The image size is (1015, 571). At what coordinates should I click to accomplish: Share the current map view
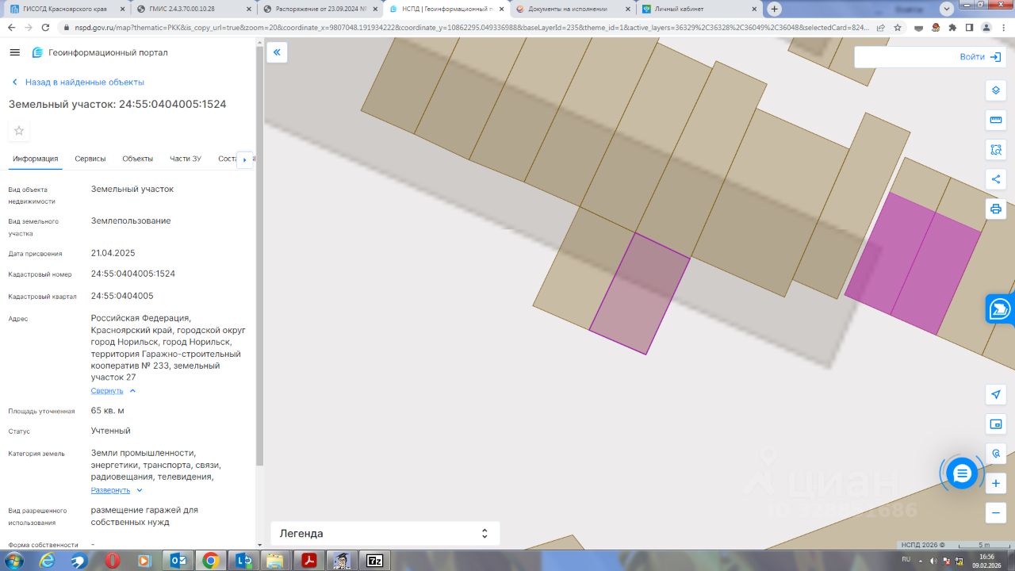[996, 179]
